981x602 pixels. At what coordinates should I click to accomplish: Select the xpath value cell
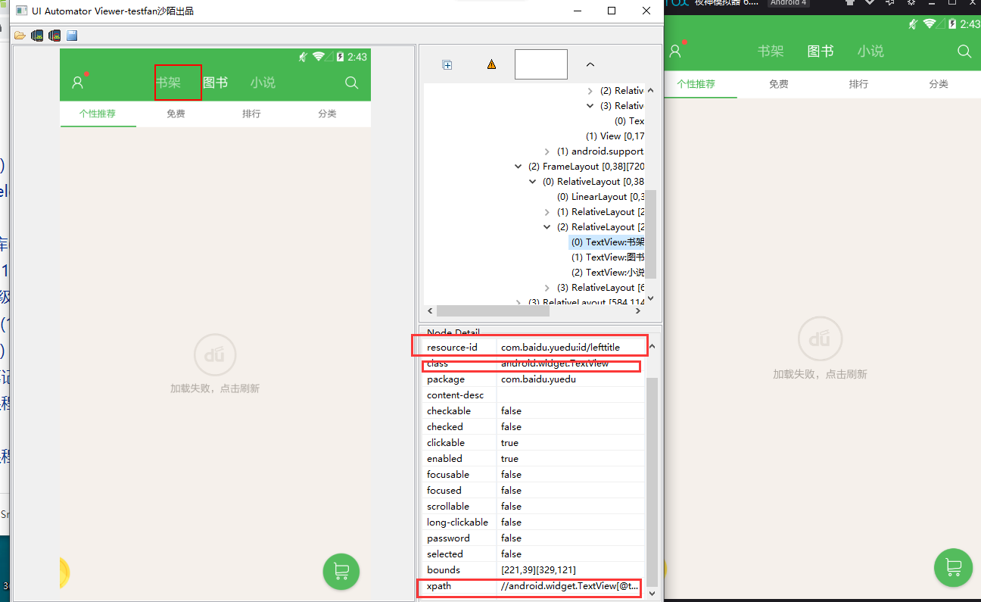pos(570,586)
